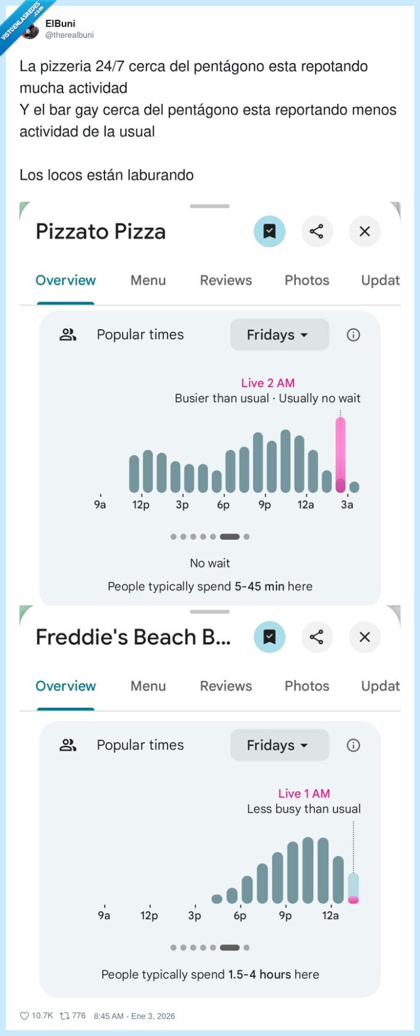
Task: Click the saved bookmark icon for Pizzato Pizza
Action: tap(269, 232)
